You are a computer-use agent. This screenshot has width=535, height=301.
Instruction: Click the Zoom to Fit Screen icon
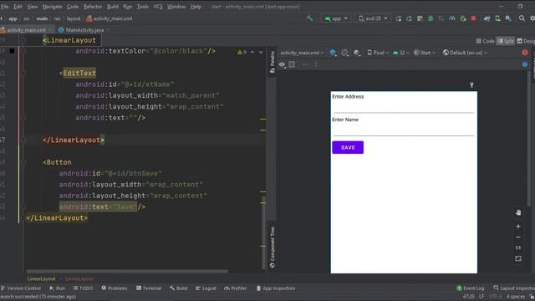point(518,258)
